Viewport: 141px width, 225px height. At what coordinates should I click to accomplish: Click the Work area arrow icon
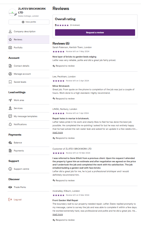pos(10,100)
